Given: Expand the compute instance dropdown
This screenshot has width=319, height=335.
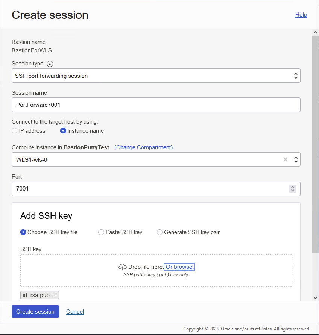Looking at the screenshot, I should [296, 159].
